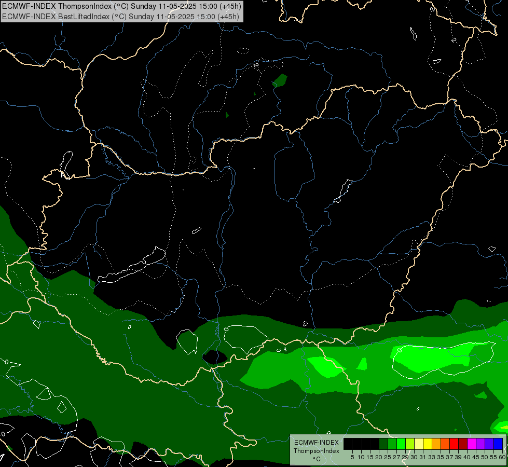Select the dark red 39–40 legend swatch
This screenshot has width=508, height=467.
click(463, 444)
